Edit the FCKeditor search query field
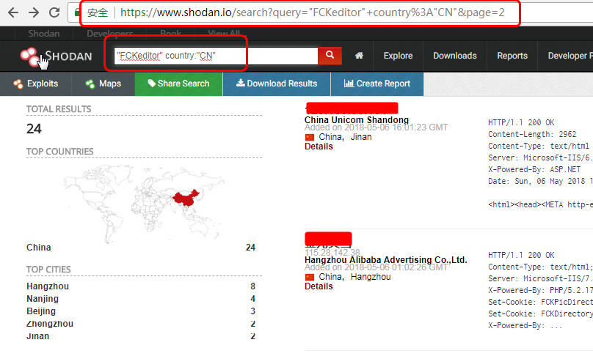Screen dimensions: 593x356 [216, 56]
